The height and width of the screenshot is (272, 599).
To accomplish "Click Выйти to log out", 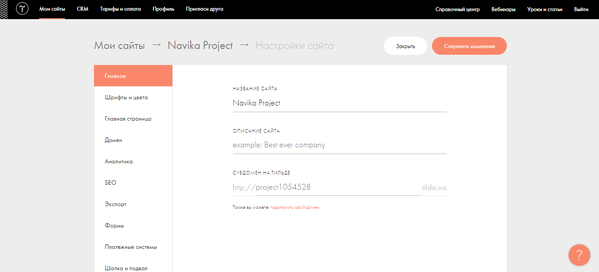I will [581, 9].
